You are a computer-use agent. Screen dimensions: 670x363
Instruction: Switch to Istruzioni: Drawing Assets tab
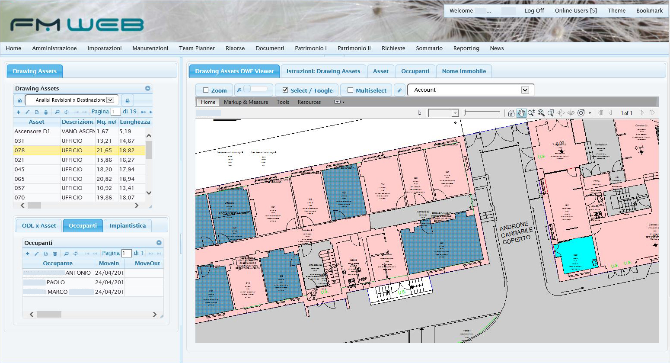tap(323, 71)
